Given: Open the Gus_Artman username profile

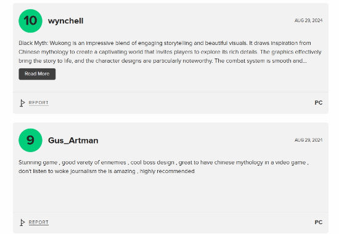Looking at the screenshot, I should (73, 140).
